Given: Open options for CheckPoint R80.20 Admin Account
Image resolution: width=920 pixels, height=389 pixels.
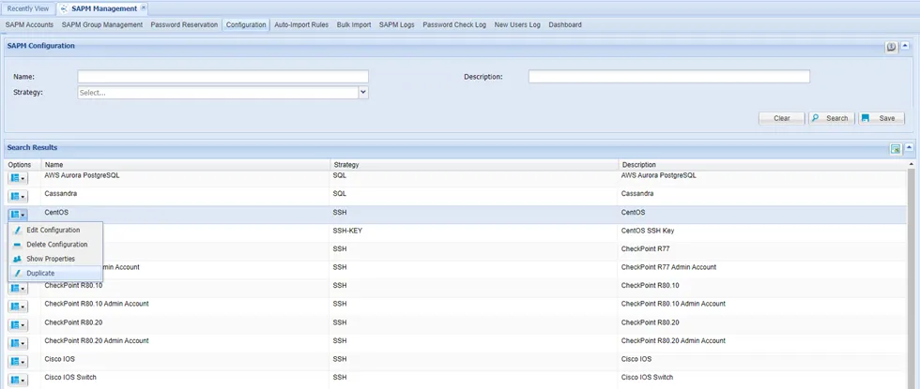Looking at the screenshot, I should [x=19, y=343].
